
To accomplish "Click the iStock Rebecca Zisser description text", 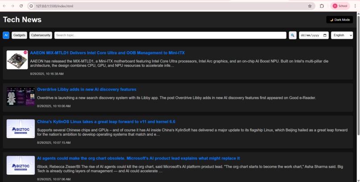I will coord(190,169).
